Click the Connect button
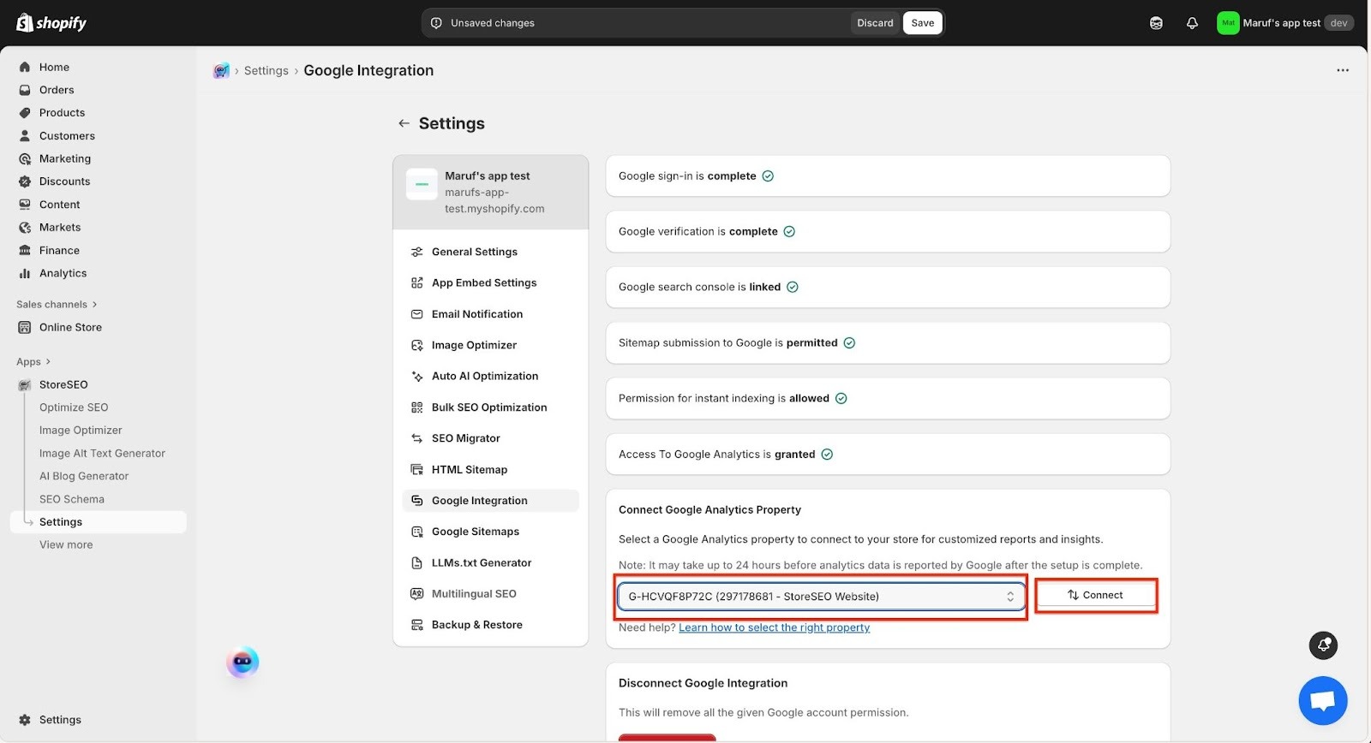Screen dimensions: 1371x743 tap(1096, 595)
